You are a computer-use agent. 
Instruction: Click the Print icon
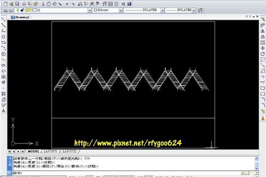click(x=24, y=4)
